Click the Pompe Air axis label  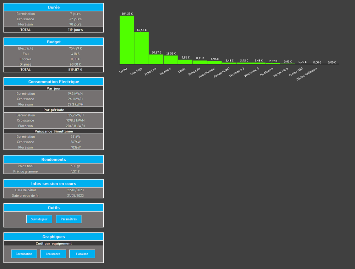coord(194,71)
